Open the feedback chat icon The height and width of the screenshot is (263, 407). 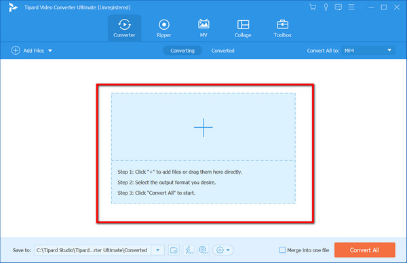click(x=338, y=7)
